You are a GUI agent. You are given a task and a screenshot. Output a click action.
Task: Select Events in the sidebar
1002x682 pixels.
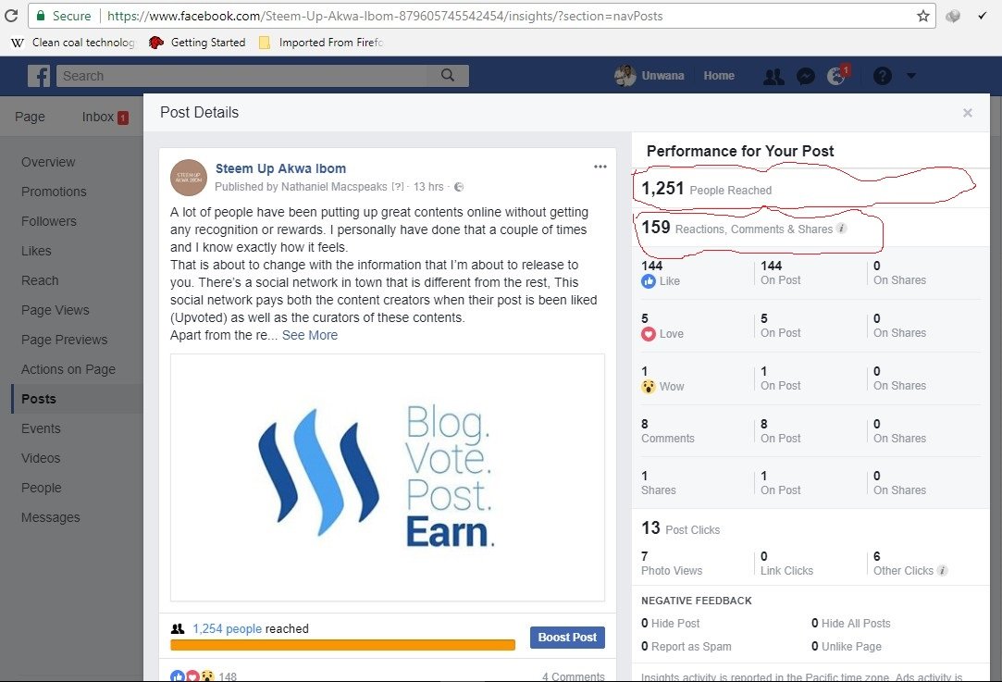(x=41, y=428)
